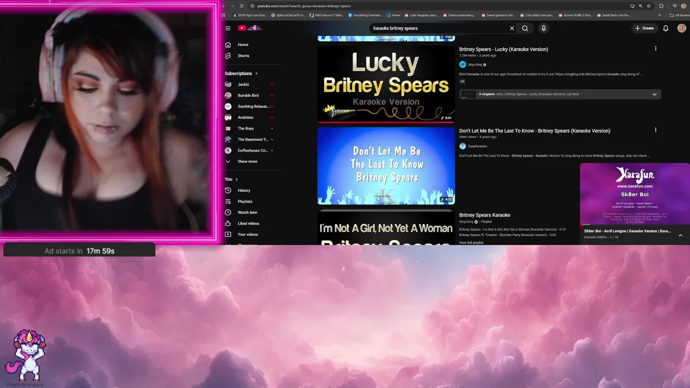The height and width of the screenshot is (388, 690).
Task: Click 'View full playlist'
Action: [471, 242]
